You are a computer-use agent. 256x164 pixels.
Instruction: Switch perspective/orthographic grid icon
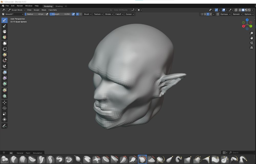click(252, 48)
